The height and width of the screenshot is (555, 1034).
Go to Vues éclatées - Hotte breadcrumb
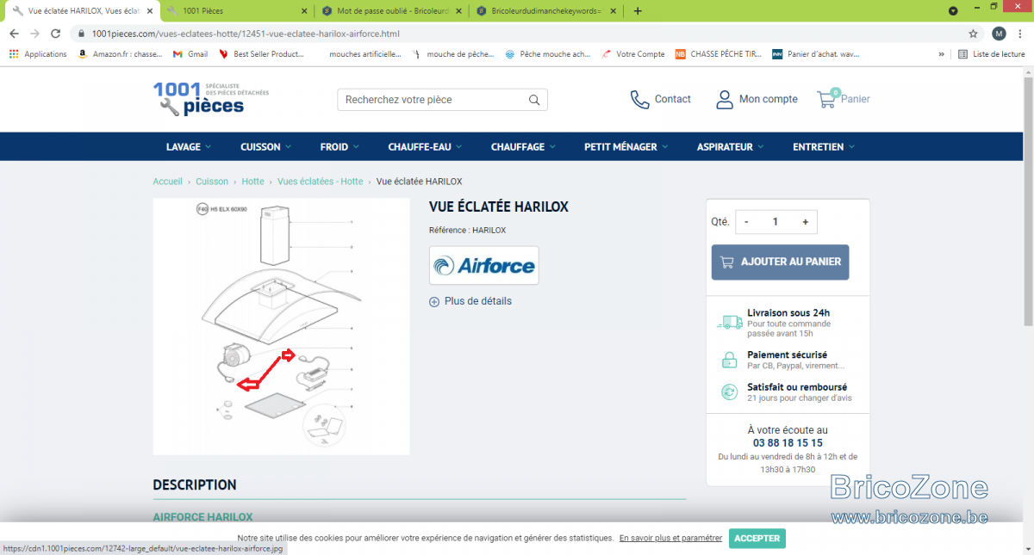320,182
